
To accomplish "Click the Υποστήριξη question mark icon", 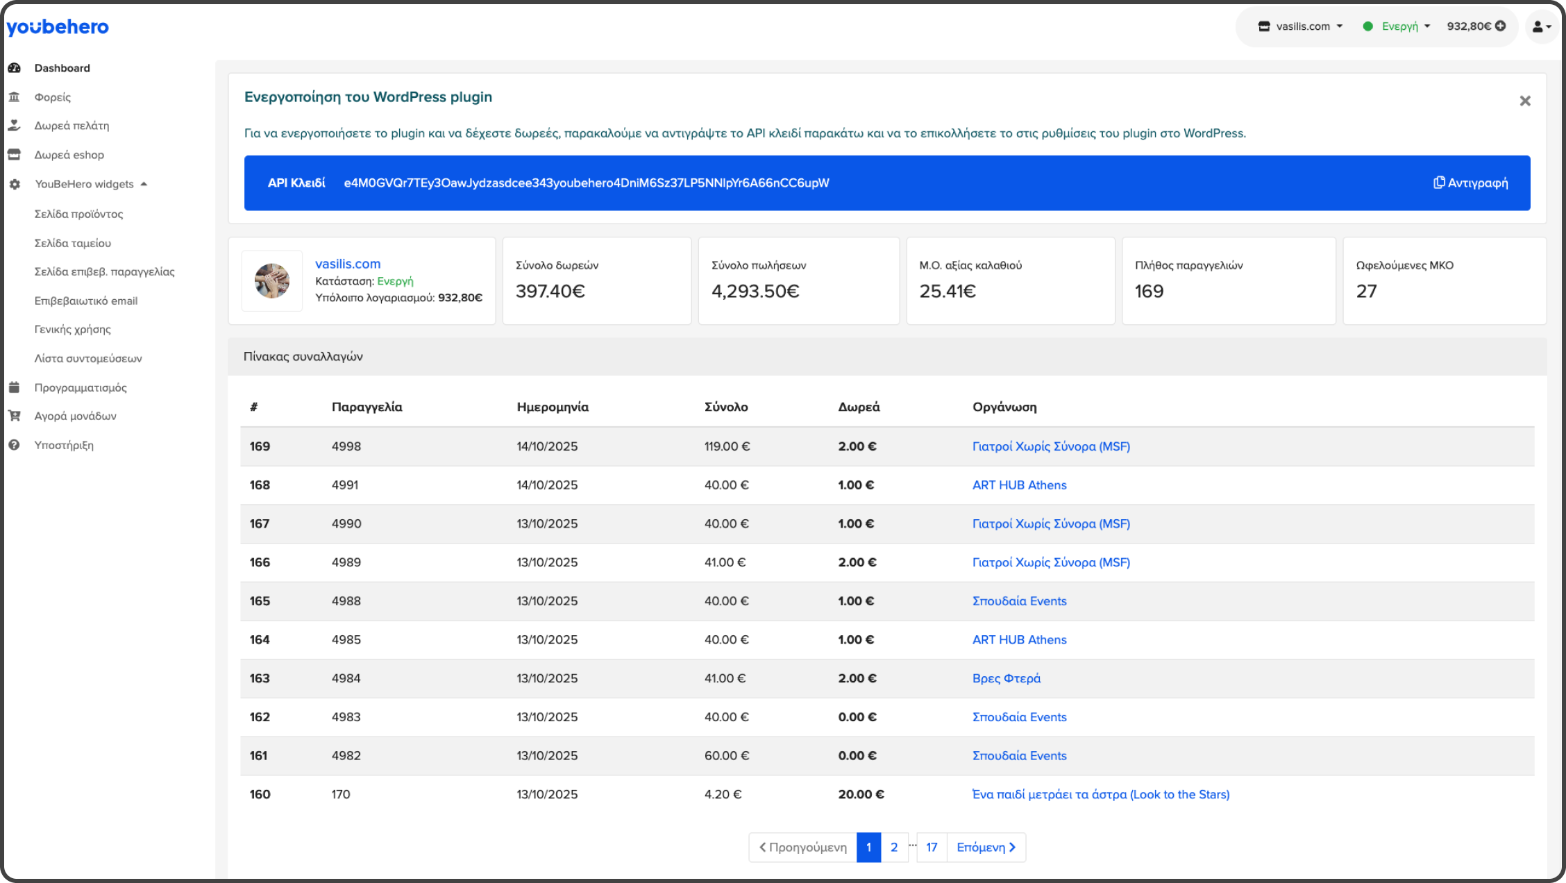I will coord(14,445).
